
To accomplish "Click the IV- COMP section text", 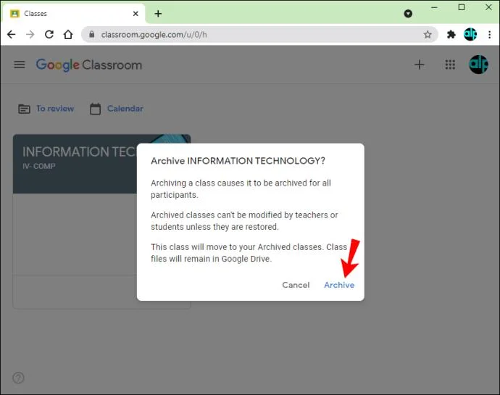I will point(39,166).
